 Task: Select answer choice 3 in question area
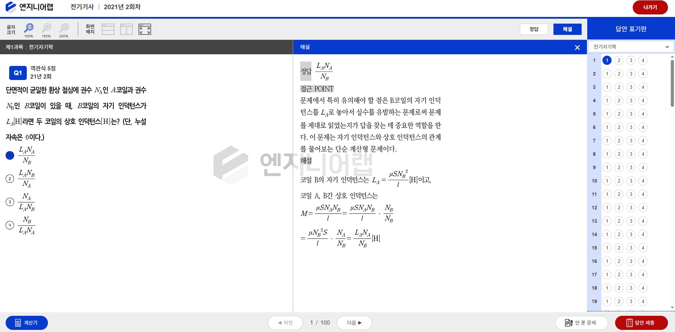[10, 202]
